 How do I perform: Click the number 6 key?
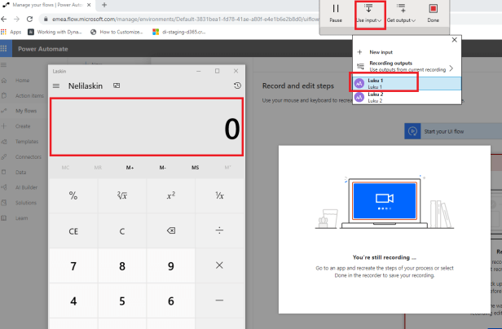coord(171,300)
